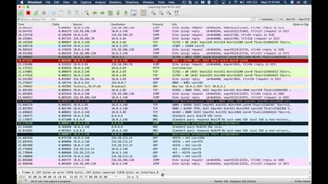The height and width of the screenshot is (184, 328).
Task: Open the Wireless menu
Action: tap(148, 2)
